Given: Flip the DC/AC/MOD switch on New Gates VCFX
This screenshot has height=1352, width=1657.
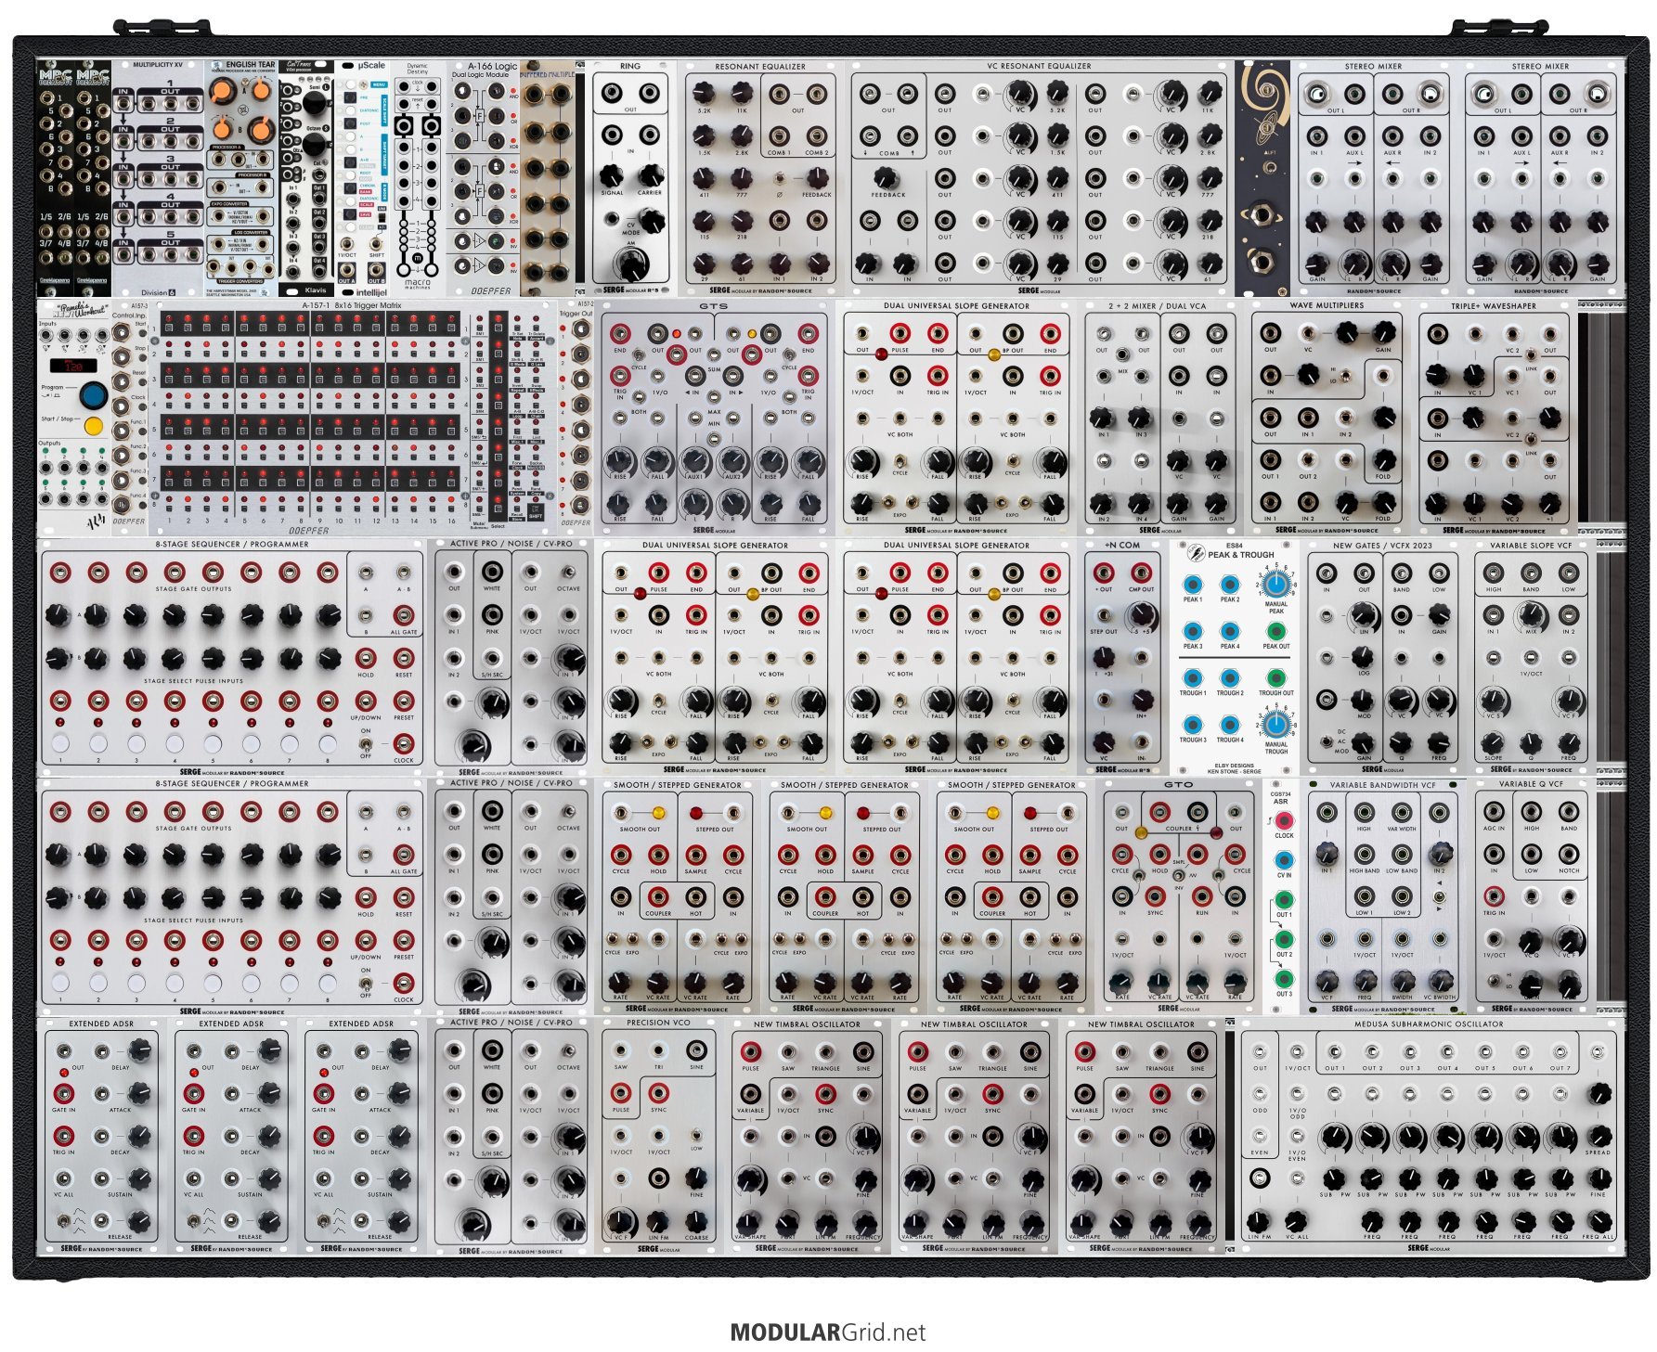Looking at the screenshot, I should coord(1327,740).
